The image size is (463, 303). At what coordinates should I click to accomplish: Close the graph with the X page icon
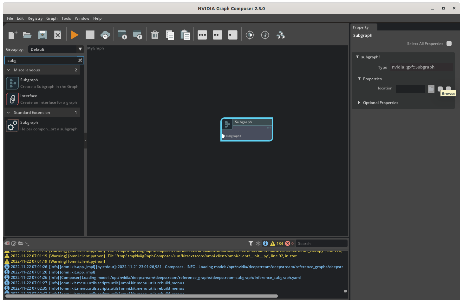click(x=58, y=35)
